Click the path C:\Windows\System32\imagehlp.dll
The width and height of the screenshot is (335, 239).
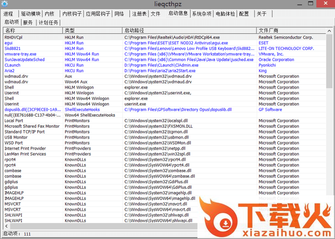[x=158, y=193]
